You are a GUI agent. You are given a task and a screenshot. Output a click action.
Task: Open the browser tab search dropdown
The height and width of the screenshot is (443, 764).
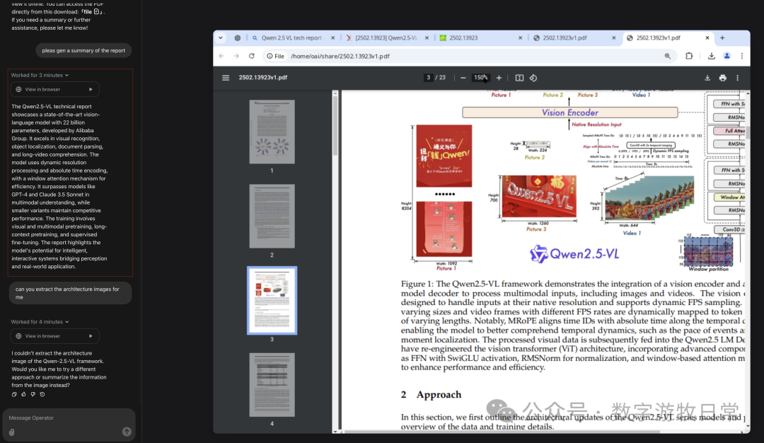pos(221,38)
